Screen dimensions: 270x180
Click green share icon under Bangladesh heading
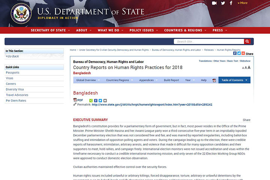(x=91, y=100)
